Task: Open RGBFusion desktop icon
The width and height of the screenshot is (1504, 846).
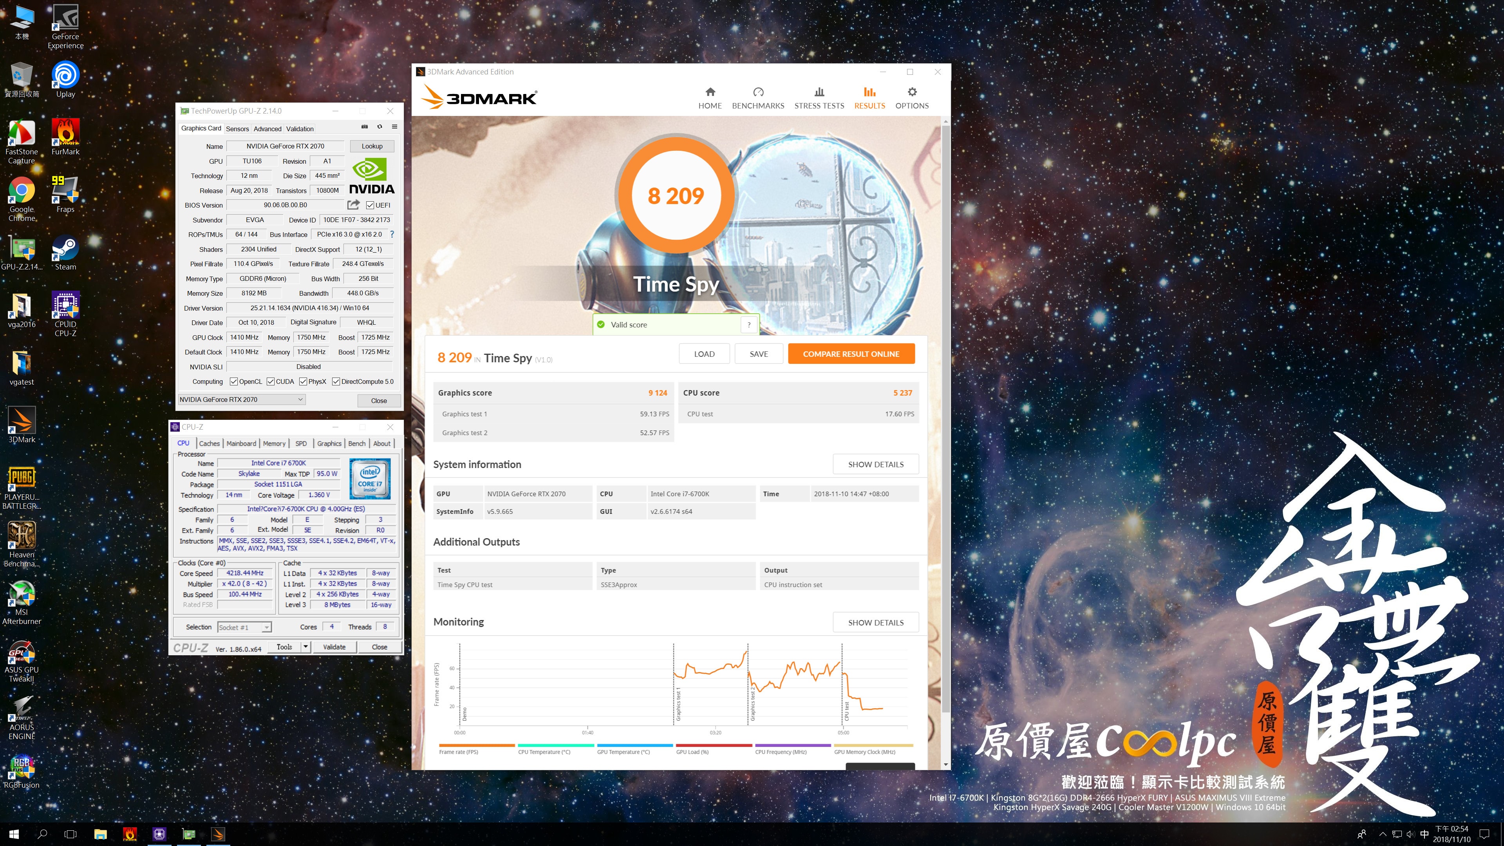Action: (x=22, y=771)
